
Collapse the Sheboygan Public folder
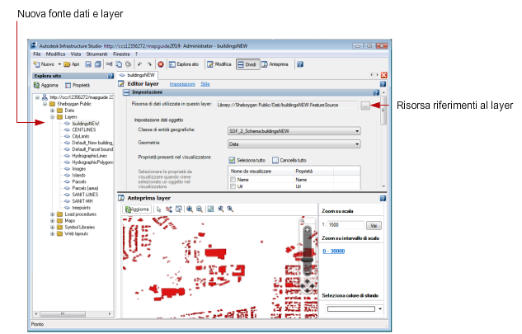[45, 104]
